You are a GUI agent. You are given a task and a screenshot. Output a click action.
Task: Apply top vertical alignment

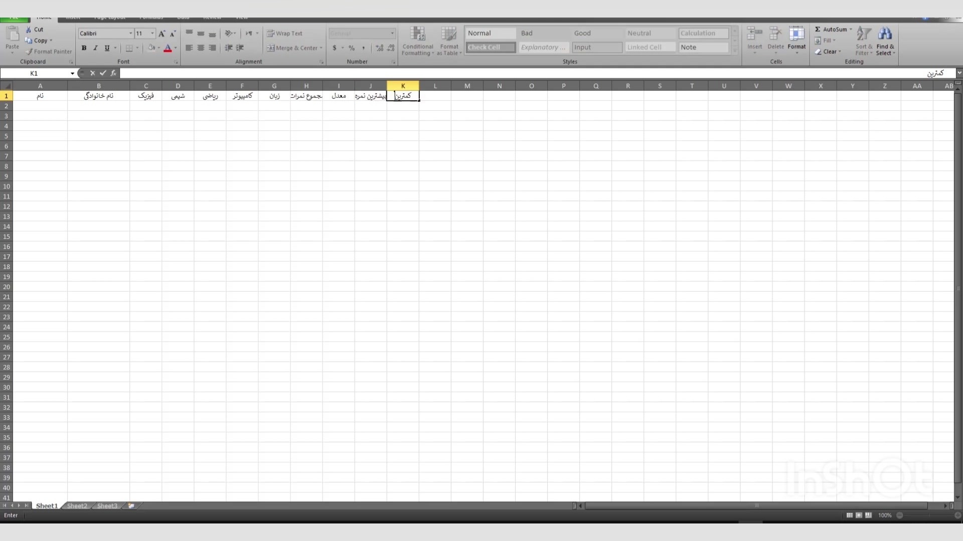pos(189,33)
